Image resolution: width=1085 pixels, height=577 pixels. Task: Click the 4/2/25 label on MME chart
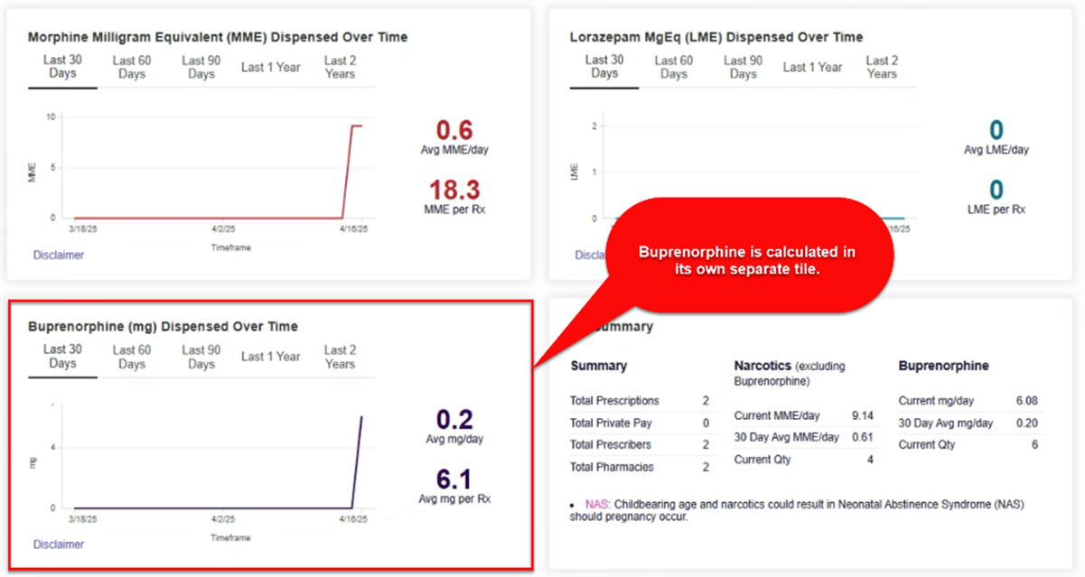pyautogui.click(x=223, y=230)
